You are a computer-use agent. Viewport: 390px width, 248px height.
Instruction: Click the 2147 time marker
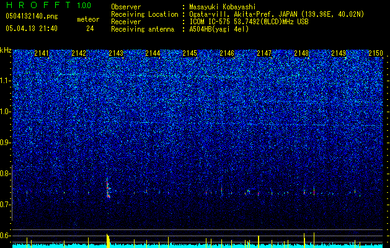point(264,53)
